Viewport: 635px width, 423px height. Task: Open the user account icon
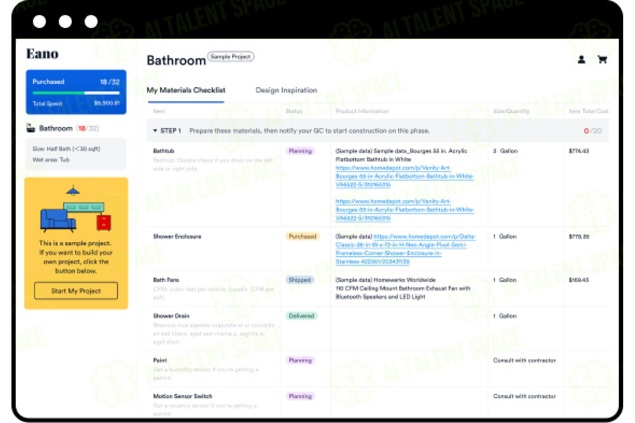pyautogui.click(x=581, y=60)
